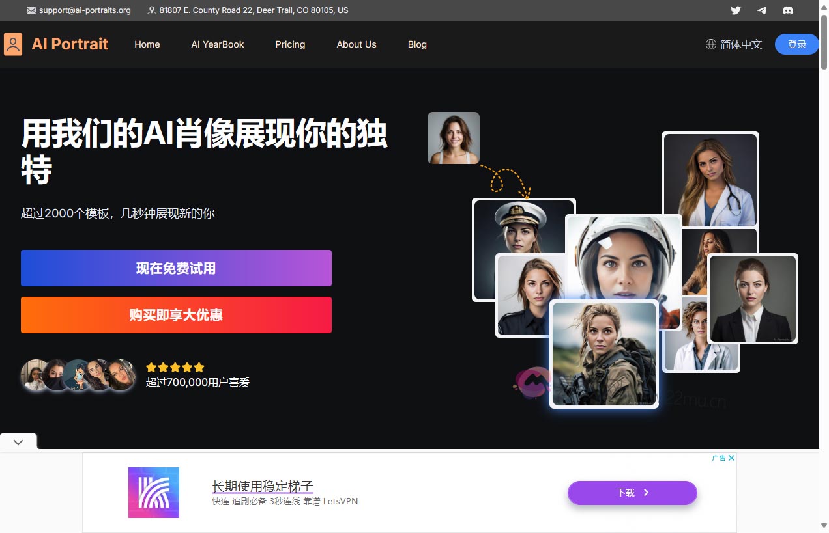Go to AI YearBook menu item
Viewport: 829px width, 533px height.
click(218, 44)
